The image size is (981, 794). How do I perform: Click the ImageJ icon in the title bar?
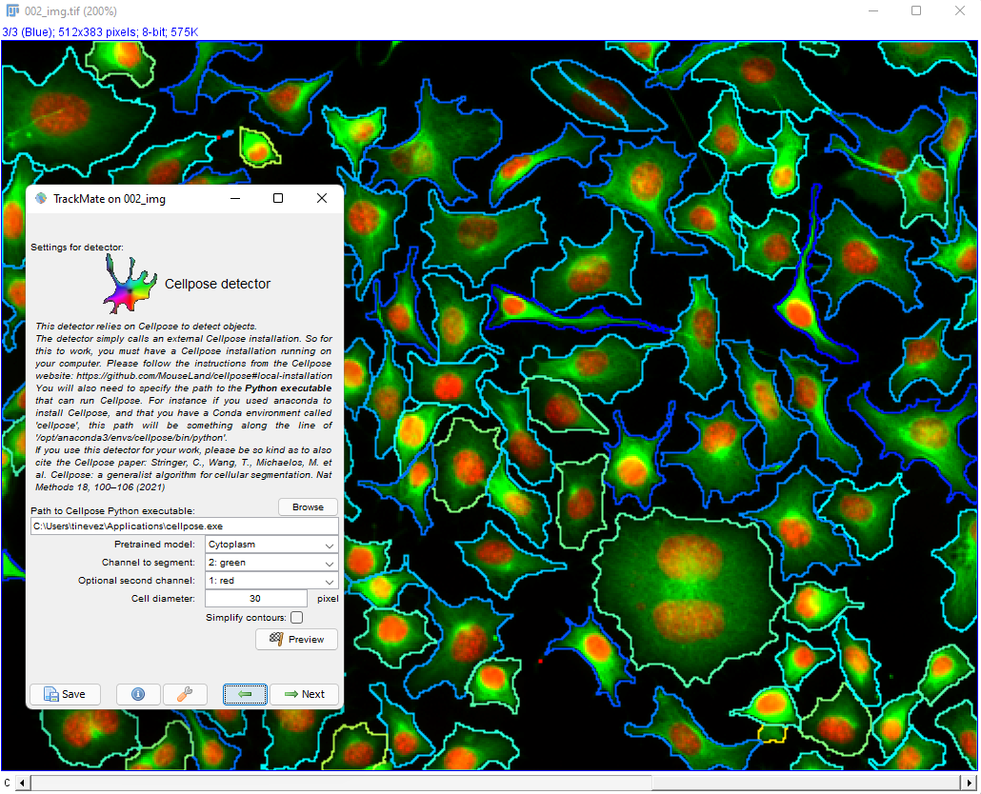(x=13, y=10)
